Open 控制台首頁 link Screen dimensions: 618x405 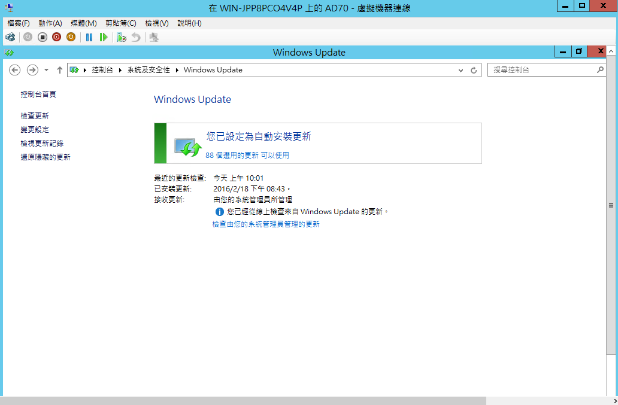38,94
